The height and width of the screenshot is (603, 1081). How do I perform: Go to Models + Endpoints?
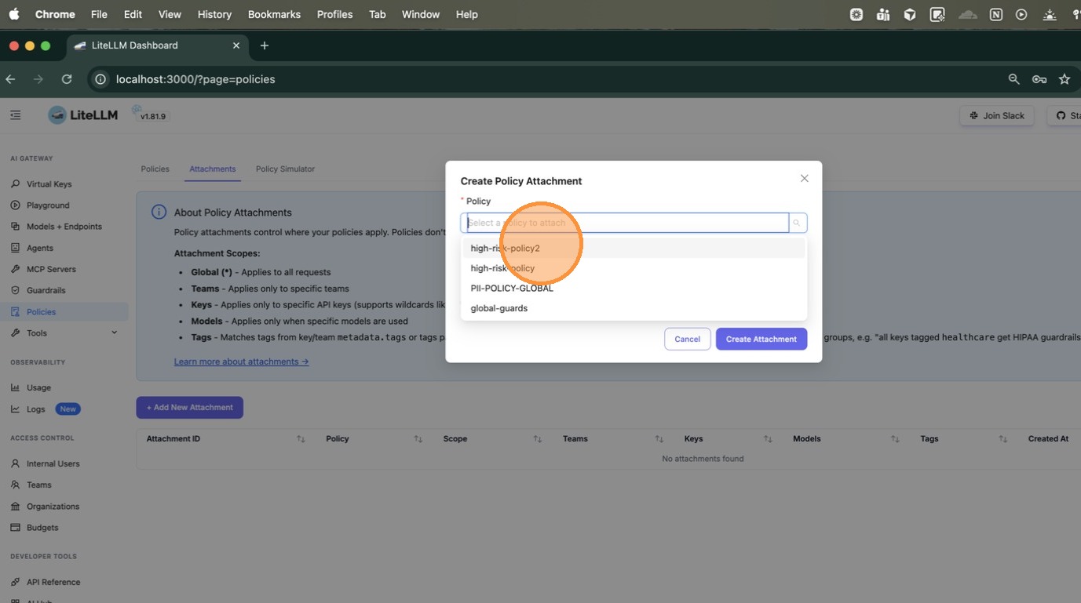(x=64, y=227)
